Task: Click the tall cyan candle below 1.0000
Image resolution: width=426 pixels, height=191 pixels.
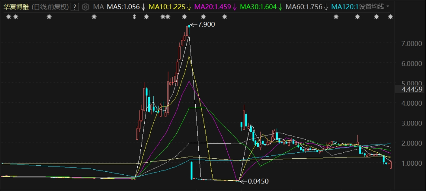Action: [x=192, y=170]
